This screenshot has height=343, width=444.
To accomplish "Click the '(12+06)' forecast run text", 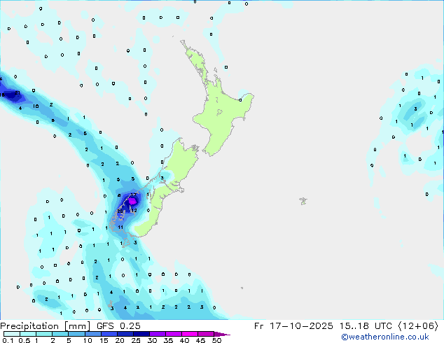I will click(418, 326).
